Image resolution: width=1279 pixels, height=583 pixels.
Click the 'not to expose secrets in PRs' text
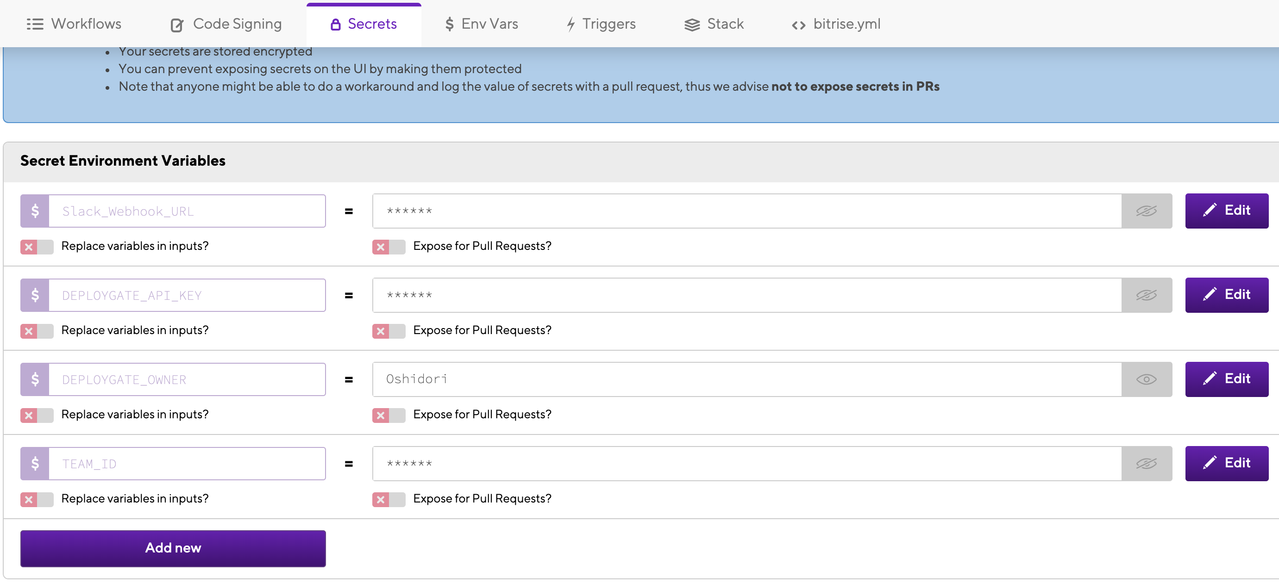click(855, 87)
